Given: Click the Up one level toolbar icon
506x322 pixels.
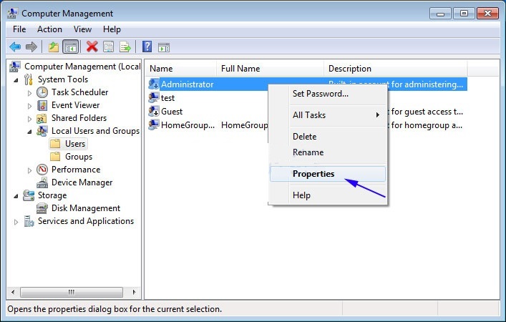Looking at the screenshot, I should coord(54,47).
